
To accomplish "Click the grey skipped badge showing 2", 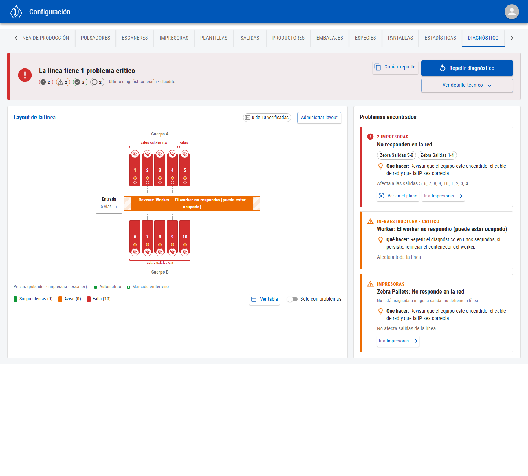I will [x=98, y=82].
